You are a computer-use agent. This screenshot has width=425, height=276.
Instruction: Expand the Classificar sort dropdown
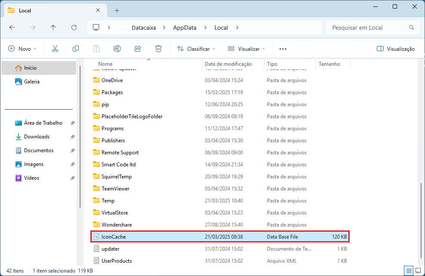click(x=196, y=49)
